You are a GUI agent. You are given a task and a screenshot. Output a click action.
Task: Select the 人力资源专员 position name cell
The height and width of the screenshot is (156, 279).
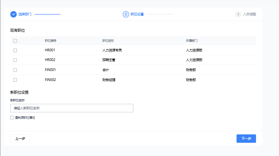pyautogui.click(x=112, y=50)
